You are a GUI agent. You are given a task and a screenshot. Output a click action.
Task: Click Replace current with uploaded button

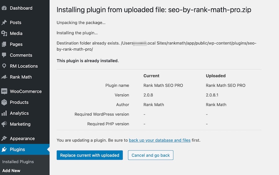[x=90, y=155]
